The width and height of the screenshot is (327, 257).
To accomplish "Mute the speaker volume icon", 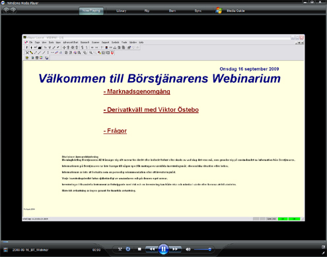I will click(x=188, y=249).
